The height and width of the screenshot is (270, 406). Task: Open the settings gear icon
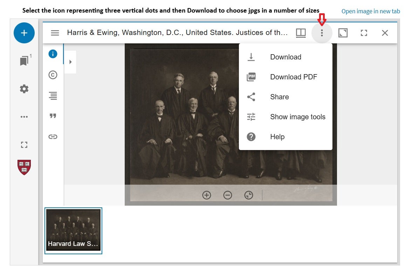[24, 89]
